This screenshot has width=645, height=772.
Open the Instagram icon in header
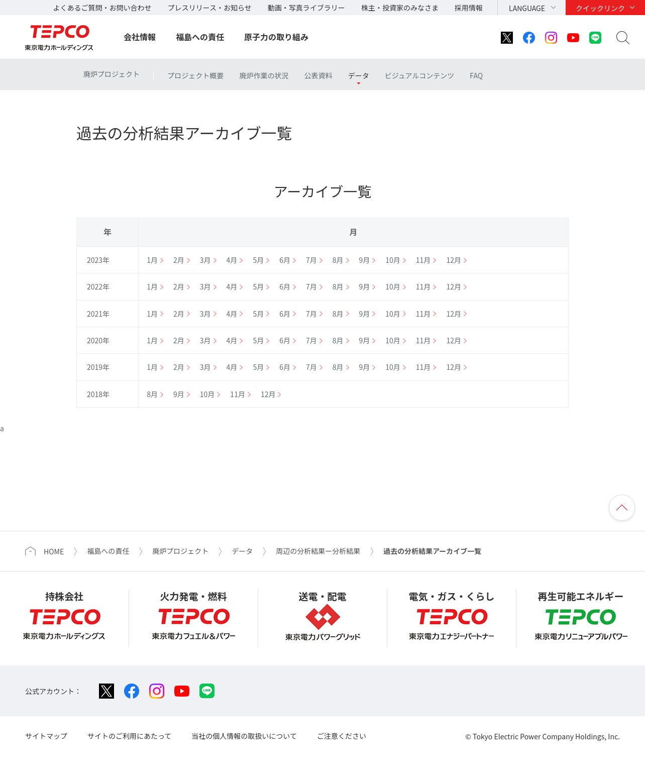click(x=551, y=38)
